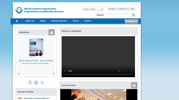Expand the English language dropdown

pyautogui.click(x=93, y=9)
